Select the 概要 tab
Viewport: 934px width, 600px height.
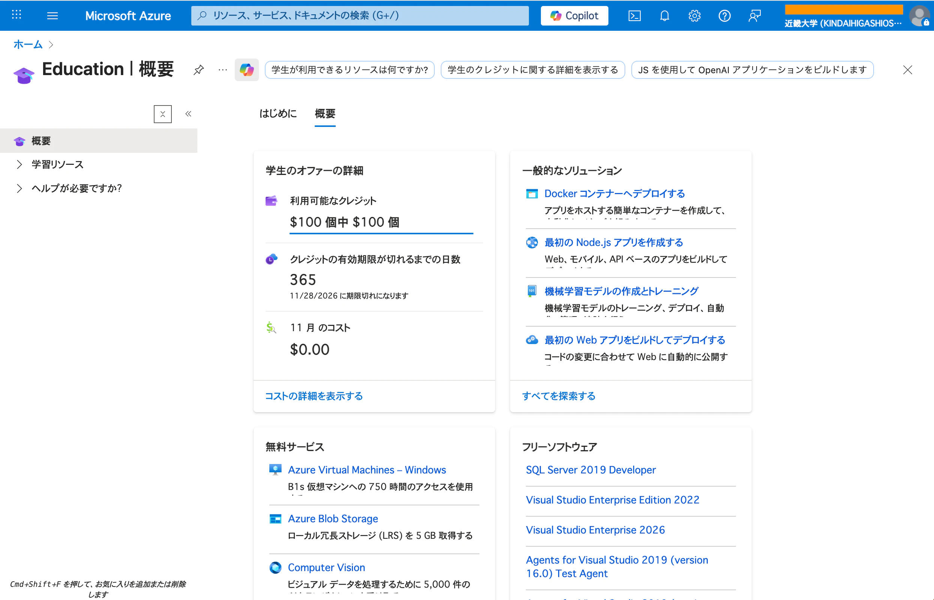(x=325, y=113)
